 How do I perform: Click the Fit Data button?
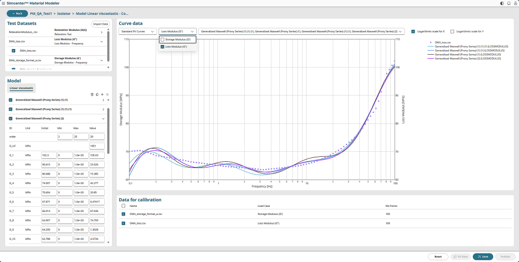tap(460, 257)
